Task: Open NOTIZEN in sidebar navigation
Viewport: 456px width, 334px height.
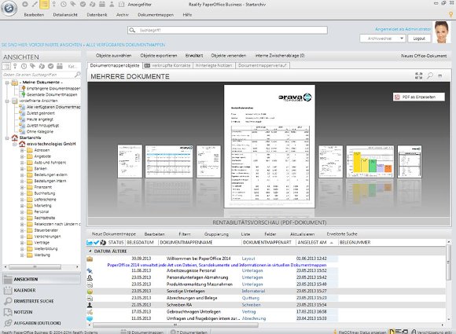Action: [x=23, y=312]
